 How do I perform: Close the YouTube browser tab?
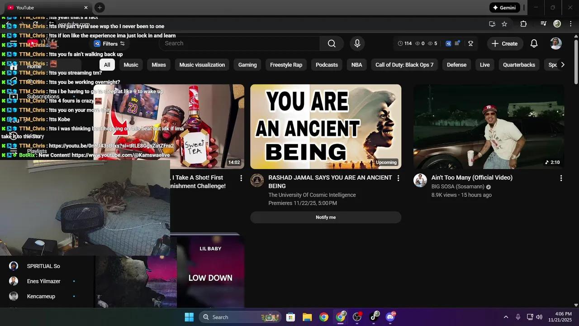click(86, 8)
